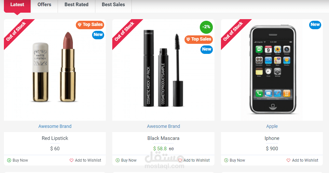329x173 pixels.
Task: Click the heart icon on Red Lipstick card
Action: [x=72, y=160]
